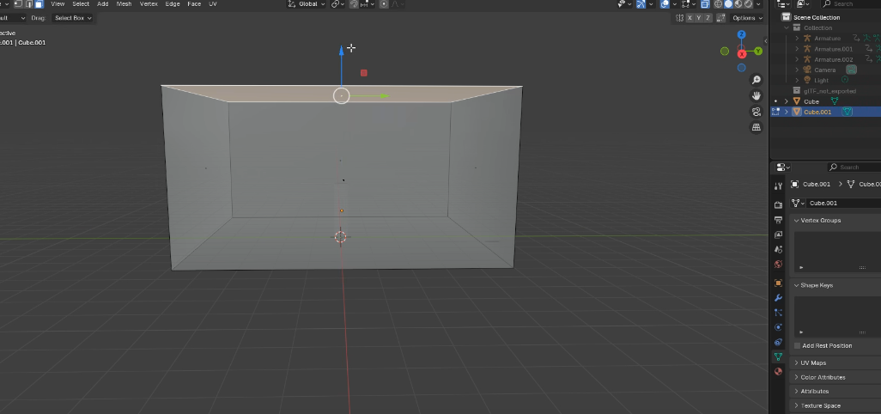
Task: Toggle X-ray view icon
Action: tap(705, 4)
